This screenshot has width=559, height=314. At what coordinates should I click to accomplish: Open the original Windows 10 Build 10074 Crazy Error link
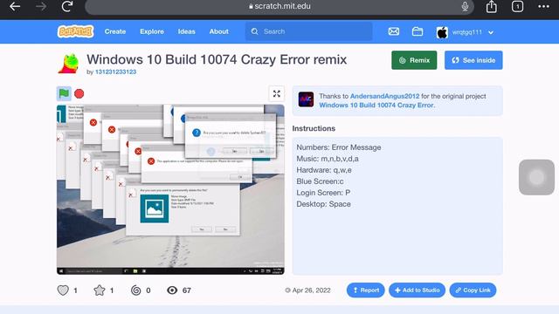pyautogui.click(x=376, y=105)
